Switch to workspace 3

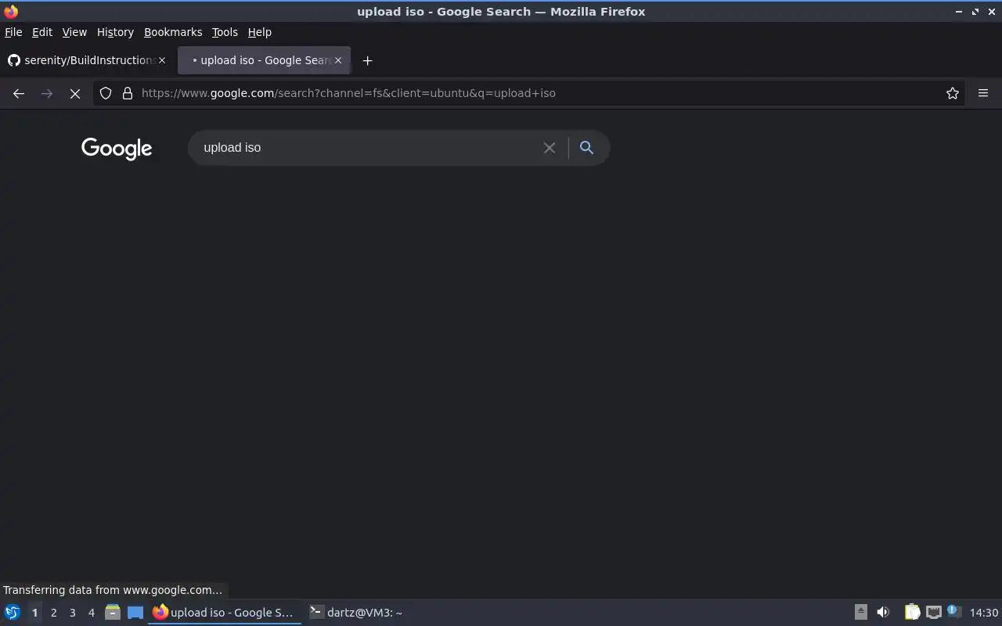[73, 613]
